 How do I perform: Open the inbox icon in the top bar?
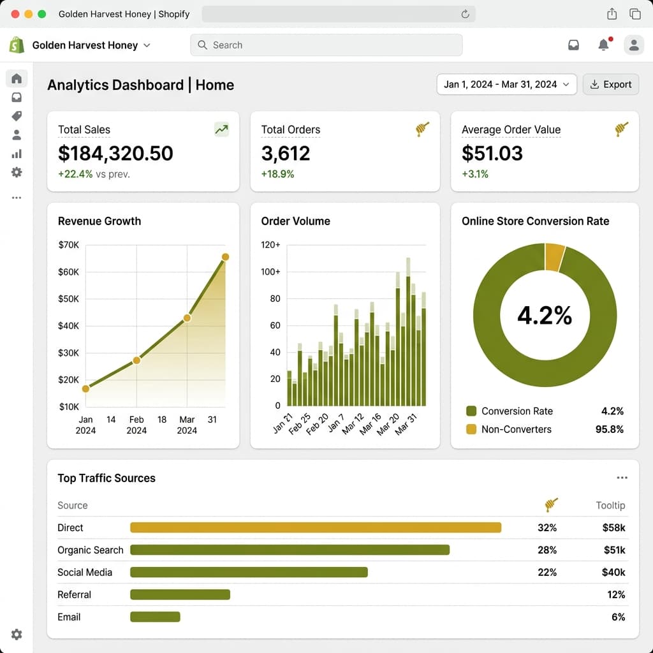(x=573, y=45)
